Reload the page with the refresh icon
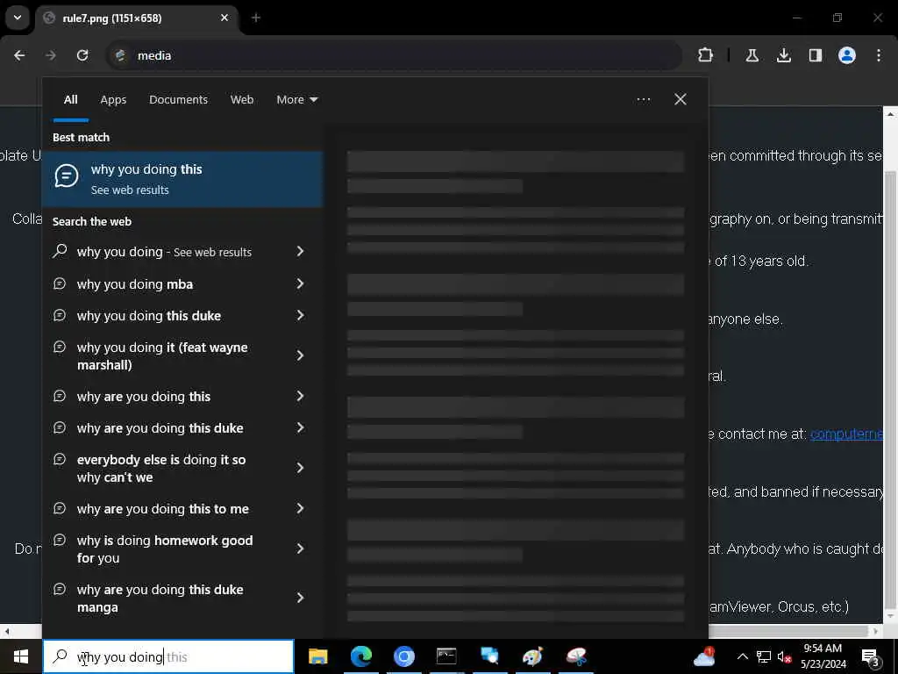This screenshot has width=898, height=674. tap(82, 55)
